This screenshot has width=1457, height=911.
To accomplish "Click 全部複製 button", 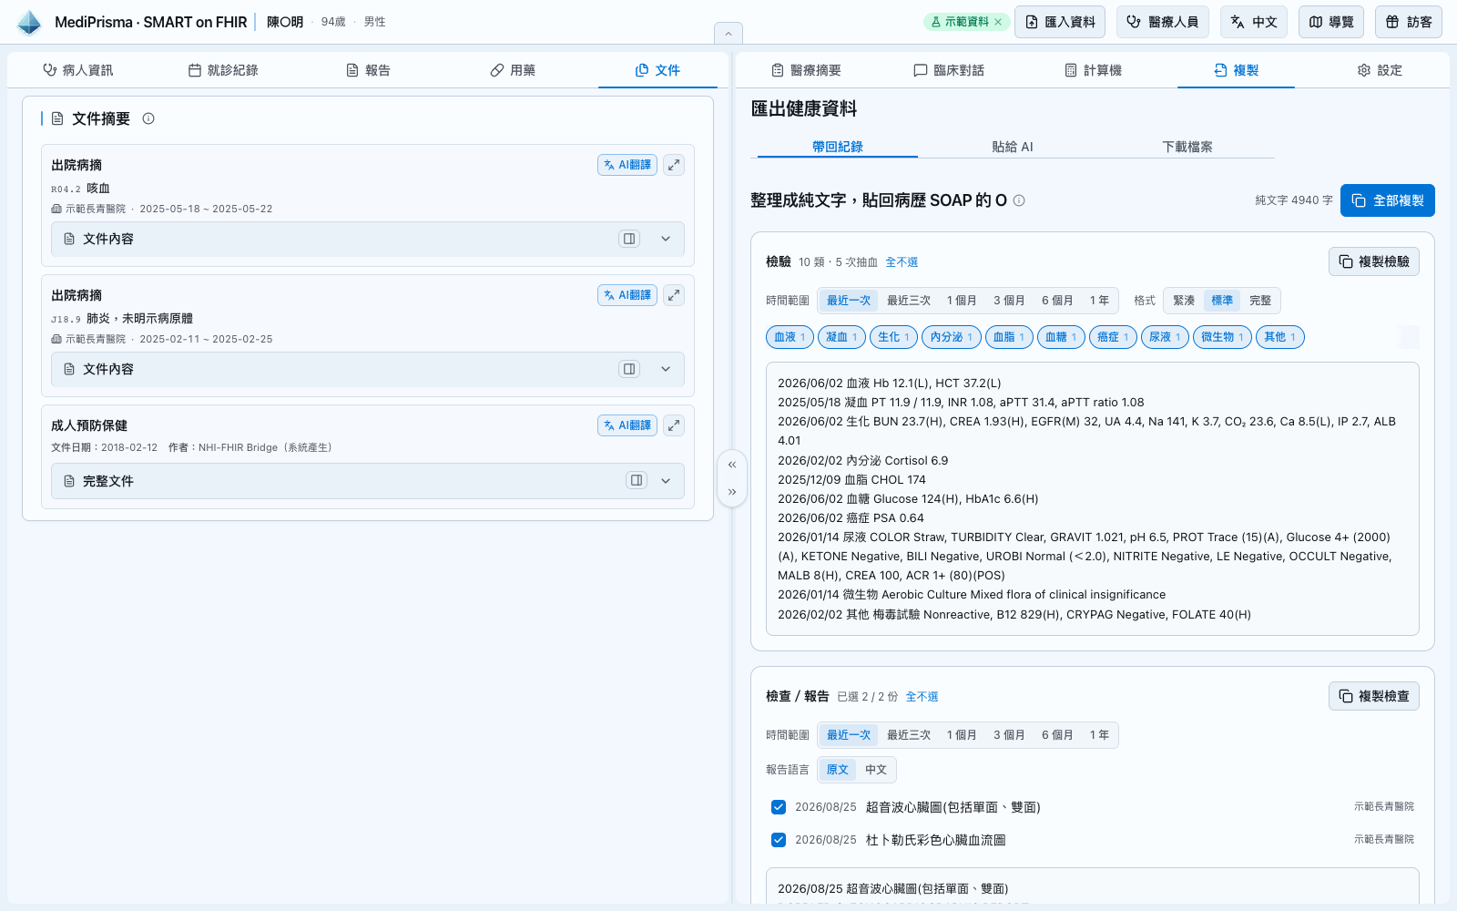I will click(1388, 200).
